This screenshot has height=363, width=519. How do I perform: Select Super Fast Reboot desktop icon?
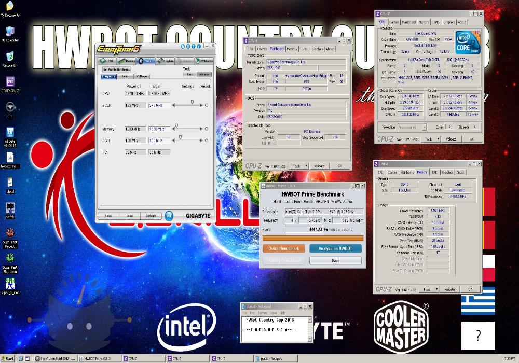click(10, 238)
